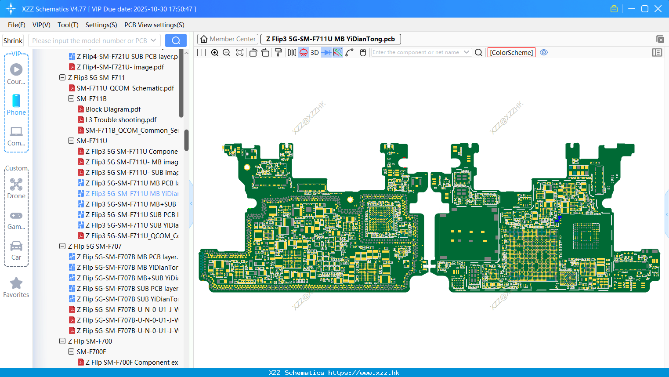Zoom in on the PCB view
This screenshot has height=377, width=669.
tap(215, 52)
